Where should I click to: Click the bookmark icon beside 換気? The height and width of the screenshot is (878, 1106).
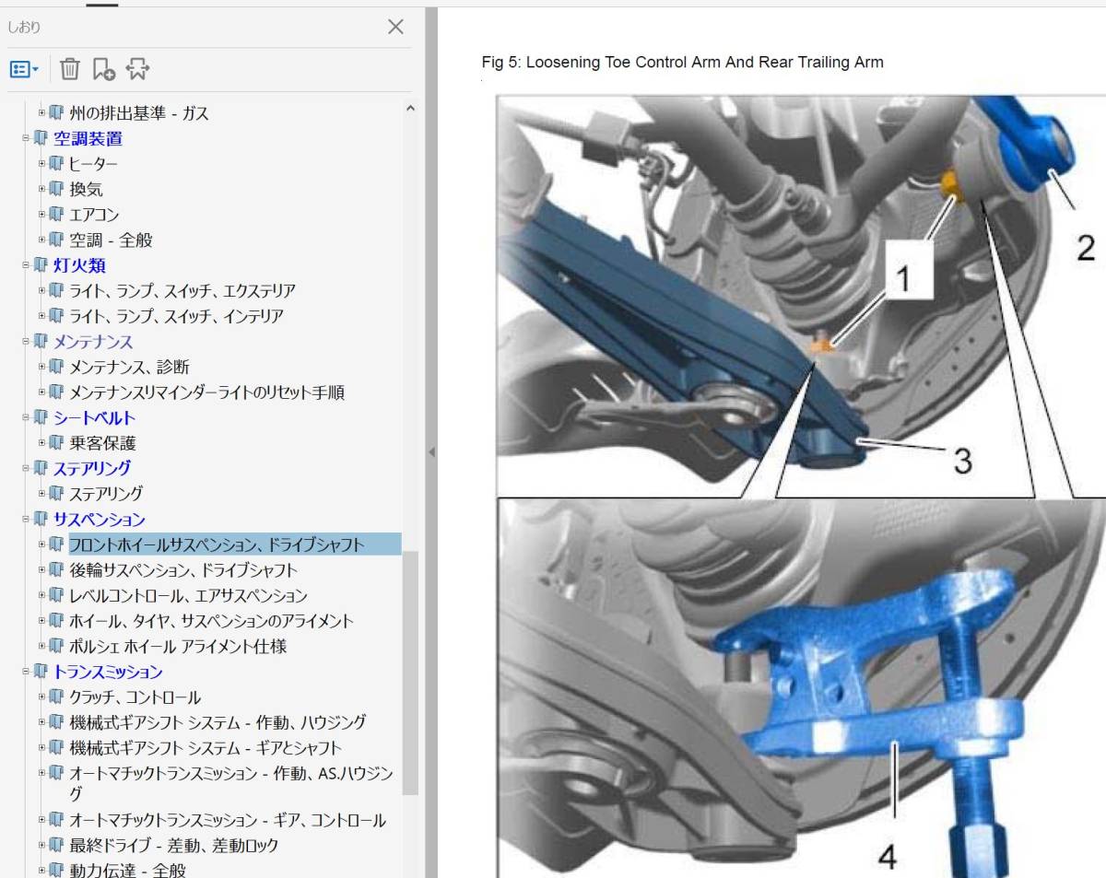click(x=57, y=190)
